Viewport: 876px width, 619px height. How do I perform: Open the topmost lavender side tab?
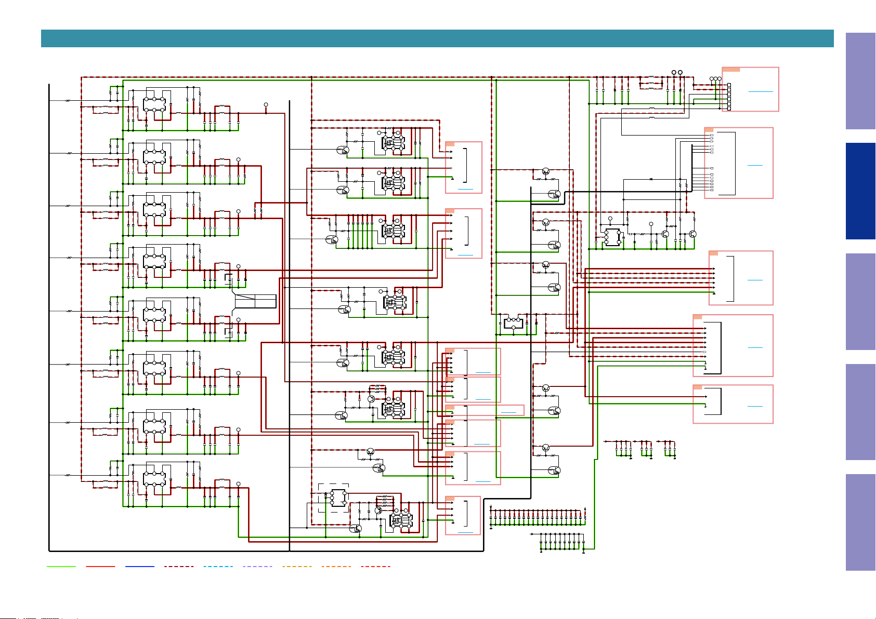pyautogui.click(x=860, y=81)
